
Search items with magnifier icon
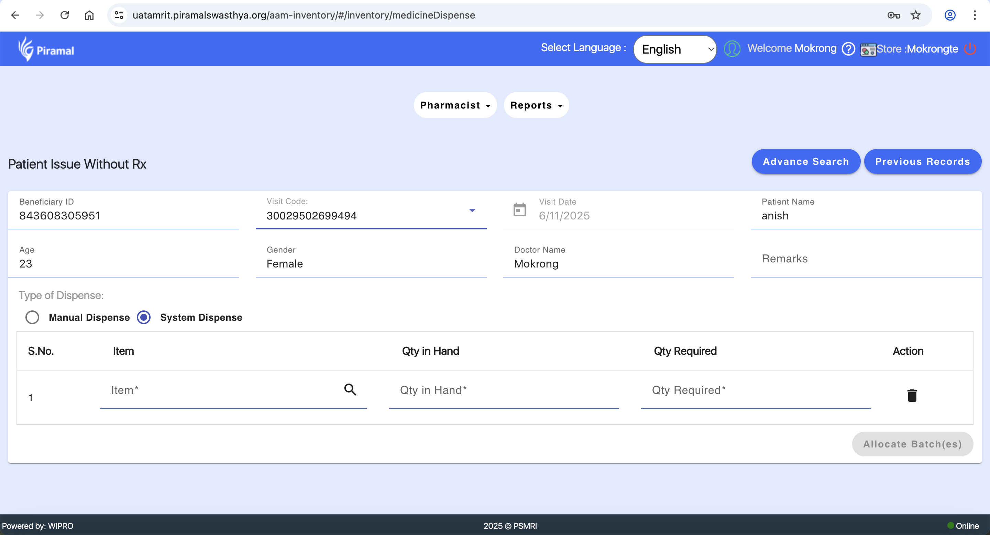click(x=350, y=389)
